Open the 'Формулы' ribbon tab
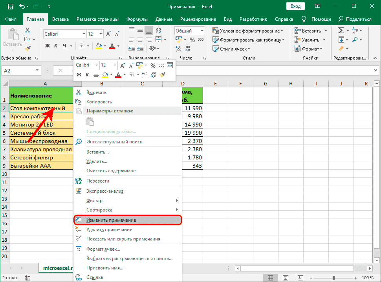Screen dimensions: 381x282 137,19
